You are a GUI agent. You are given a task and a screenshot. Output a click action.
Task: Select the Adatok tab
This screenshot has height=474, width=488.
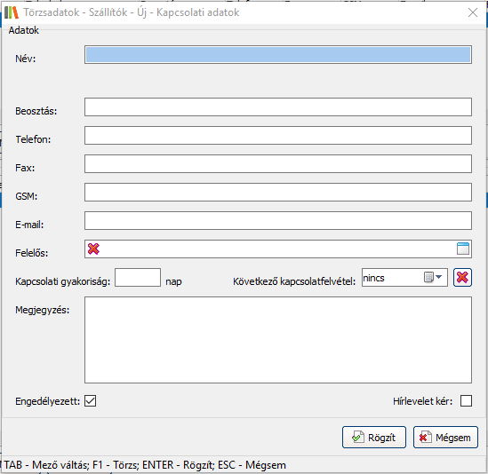click(x=24, y=30)
